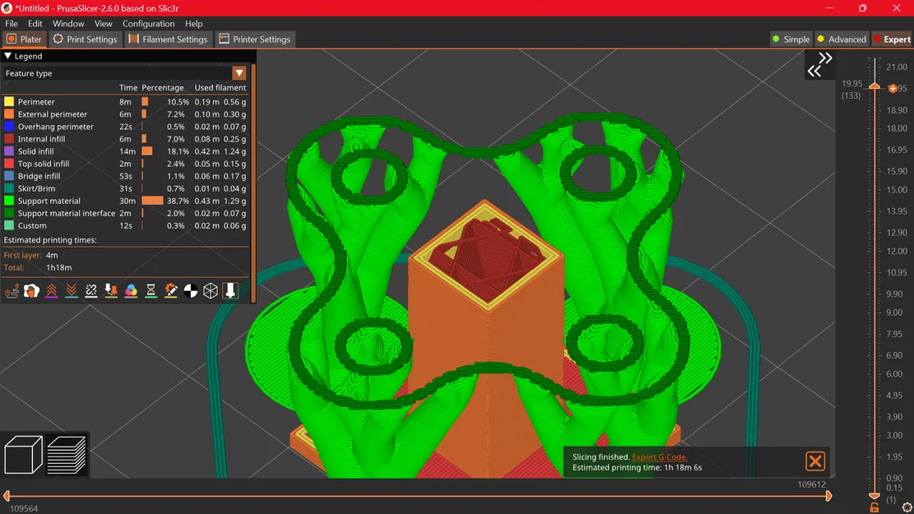Click the PrusaSlicer app logo icon
Image resolution: width=914 pixels, height=514 pixels.
pos(7,8)
